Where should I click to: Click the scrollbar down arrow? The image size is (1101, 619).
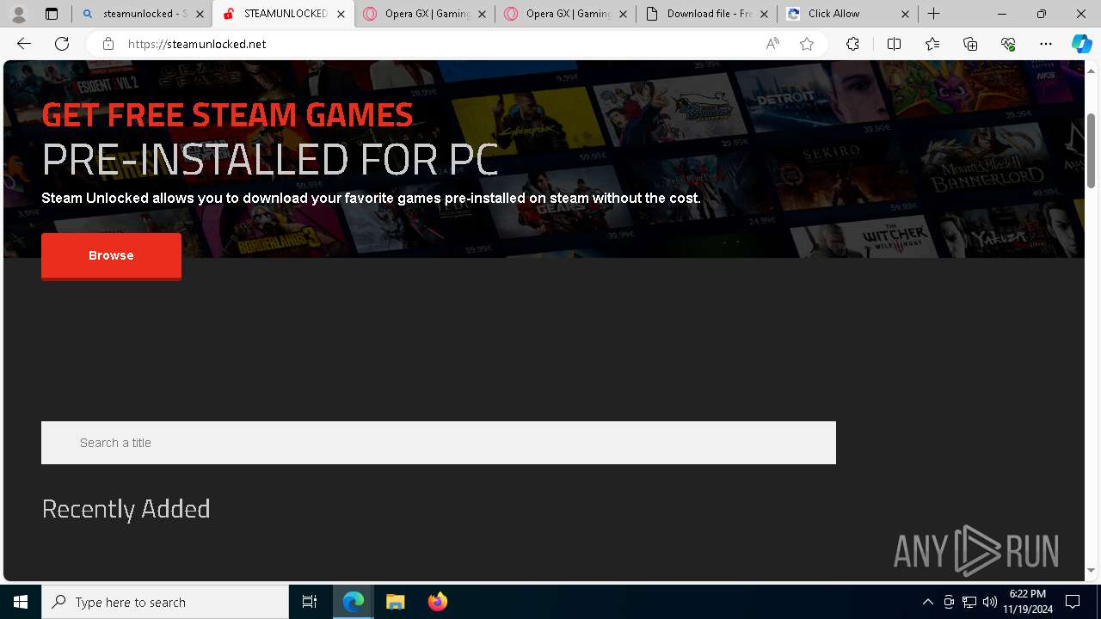(x=1091, y=570)
